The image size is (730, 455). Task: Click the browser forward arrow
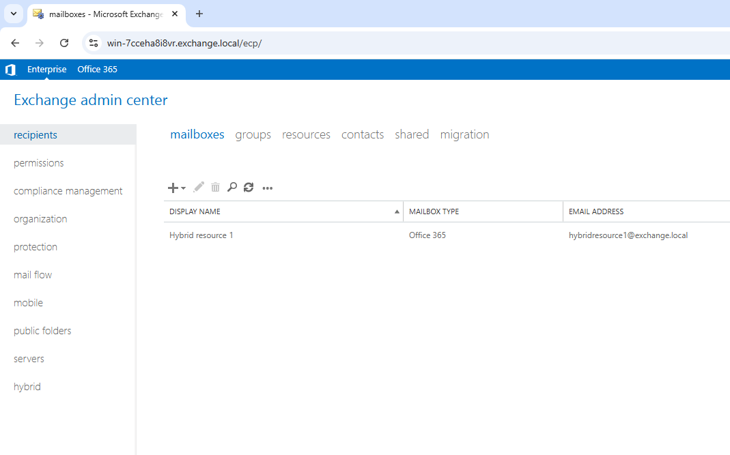click(40, 43)
